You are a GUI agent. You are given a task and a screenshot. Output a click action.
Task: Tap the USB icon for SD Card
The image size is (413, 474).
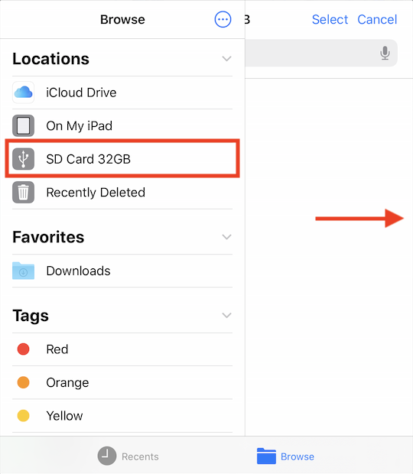[x=23, y=159]
